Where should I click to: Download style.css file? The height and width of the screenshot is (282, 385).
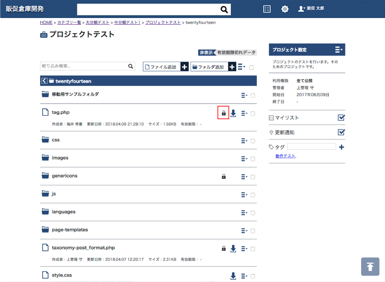(233, 276)
